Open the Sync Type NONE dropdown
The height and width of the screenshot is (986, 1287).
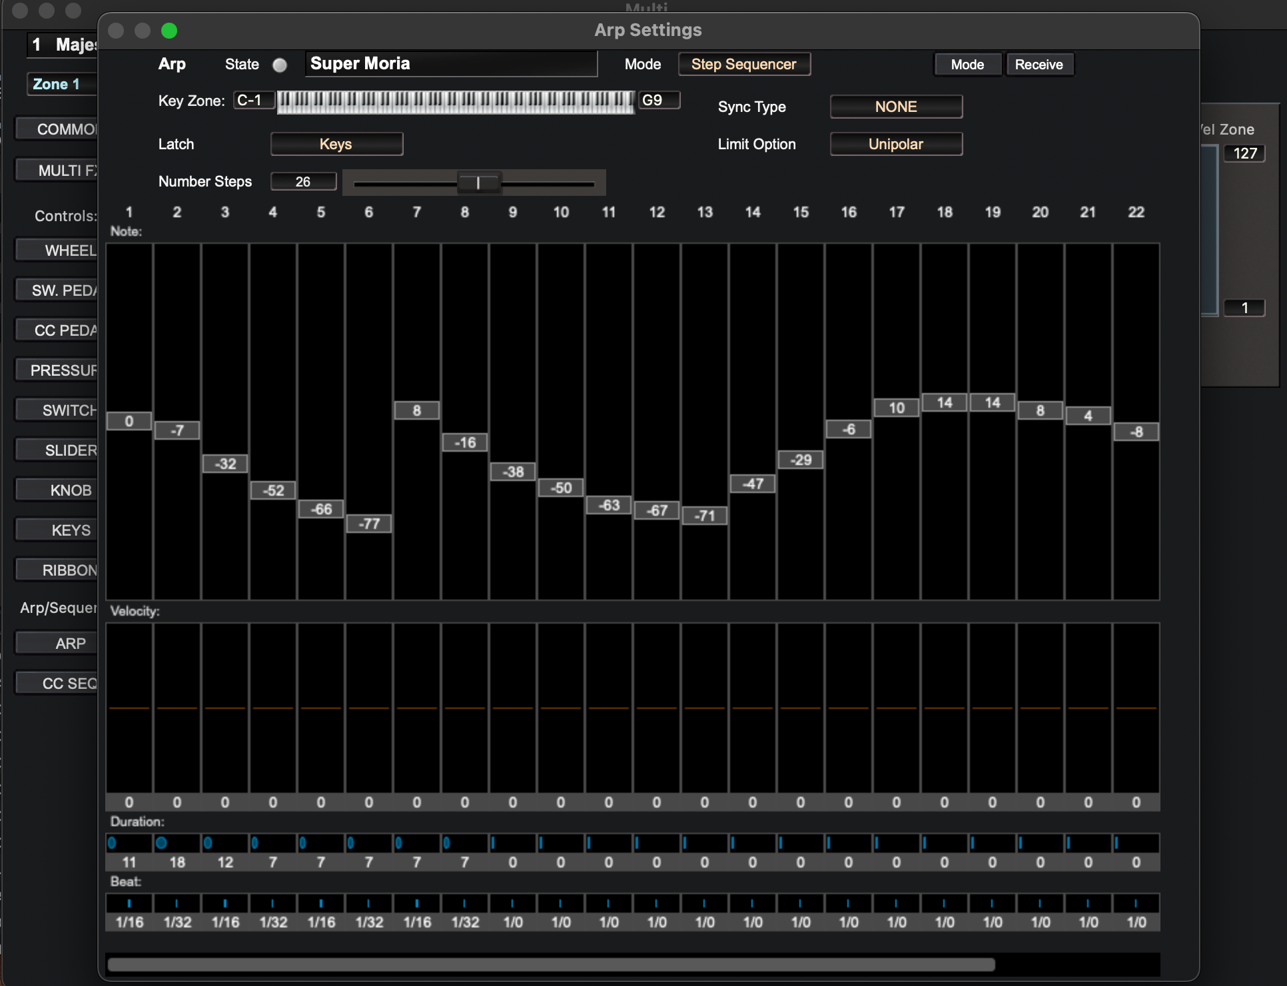pyautogui.click(x=895, y=107)
